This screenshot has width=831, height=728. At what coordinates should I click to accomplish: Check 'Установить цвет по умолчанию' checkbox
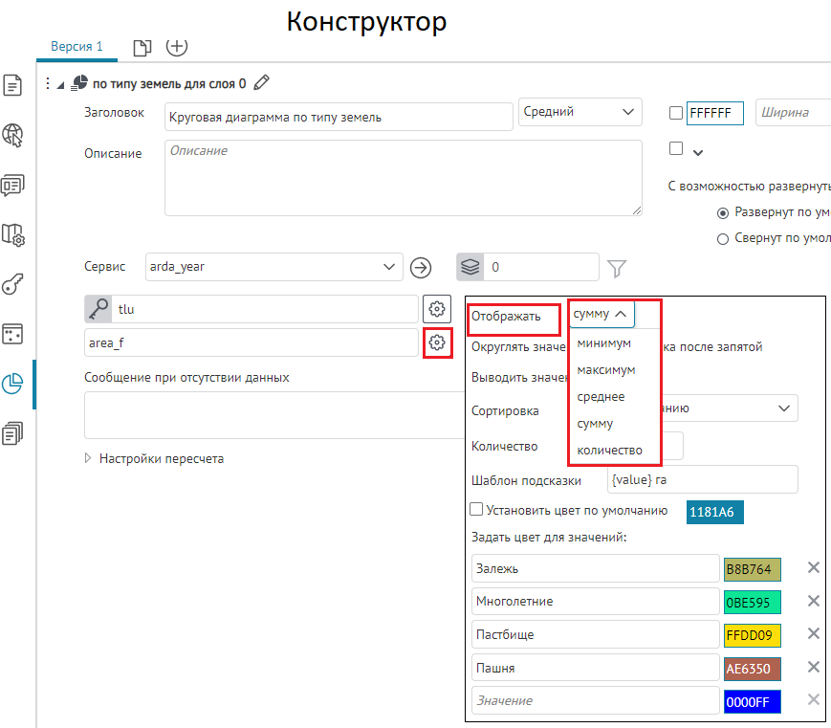pos(477,510)
